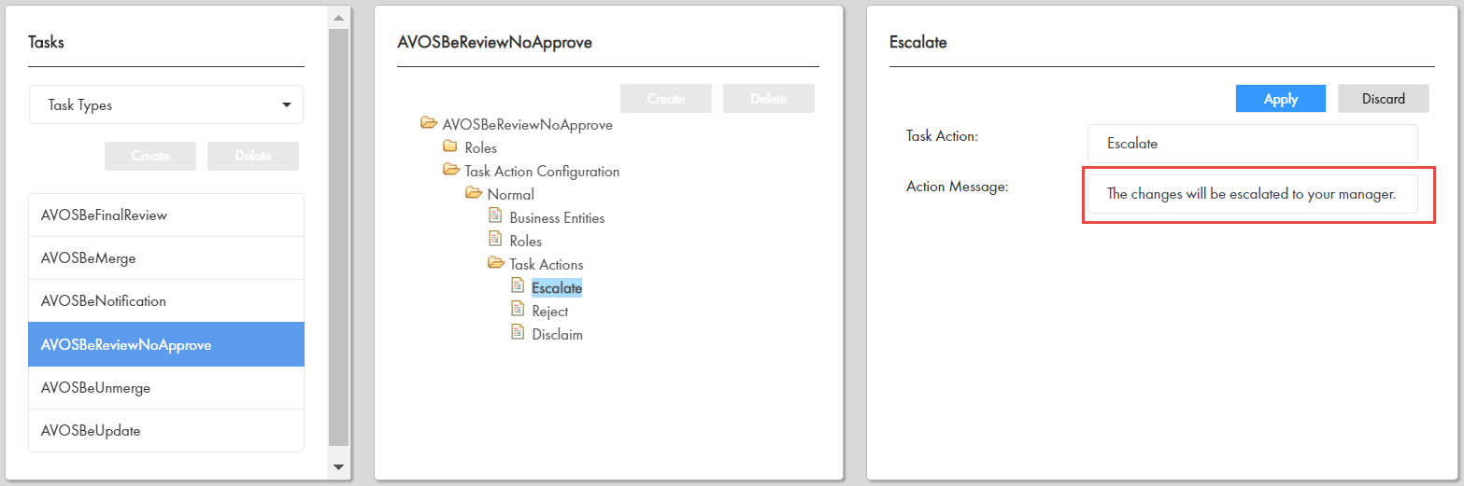The height and width of the screenshot is (486, 1464).
Task: Select AVOSBeNotification in the task list
Action: (x=166, y=301)
